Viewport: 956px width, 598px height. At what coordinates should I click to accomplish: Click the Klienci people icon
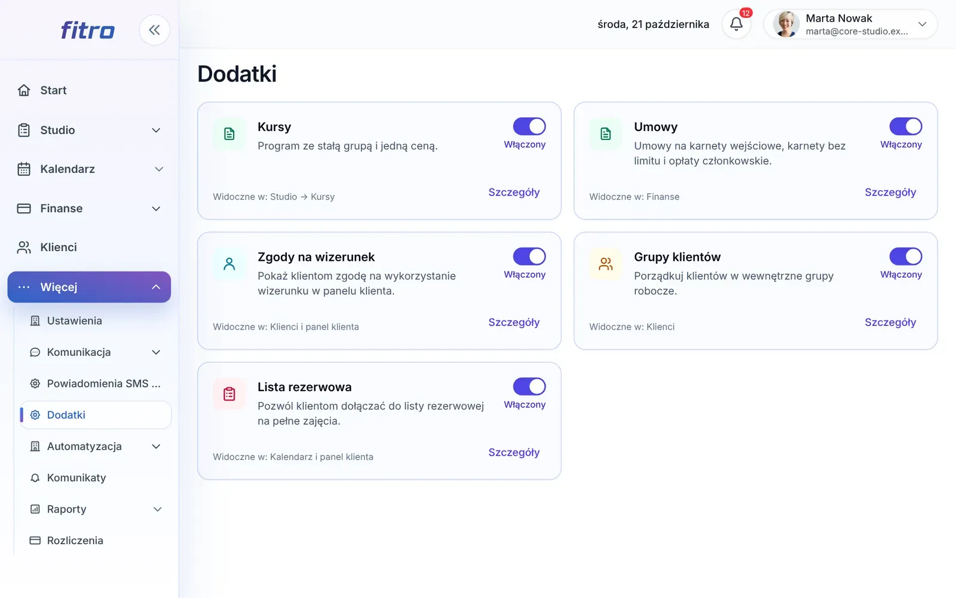tap(24, 248)
